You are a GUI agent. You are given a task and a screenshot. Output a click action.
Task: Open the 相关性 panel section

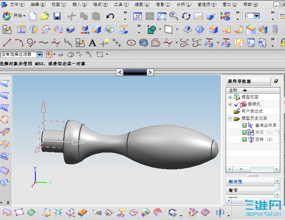point(250,182)
